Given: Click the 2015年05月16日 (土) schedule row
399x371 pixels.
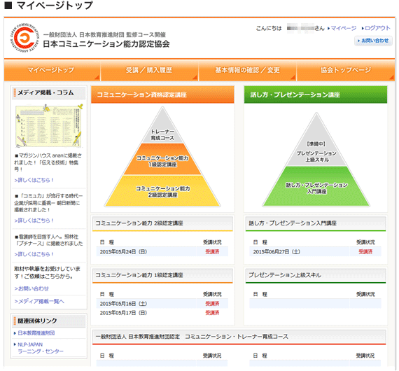Looking at the screenshot, I should (162, 304).
